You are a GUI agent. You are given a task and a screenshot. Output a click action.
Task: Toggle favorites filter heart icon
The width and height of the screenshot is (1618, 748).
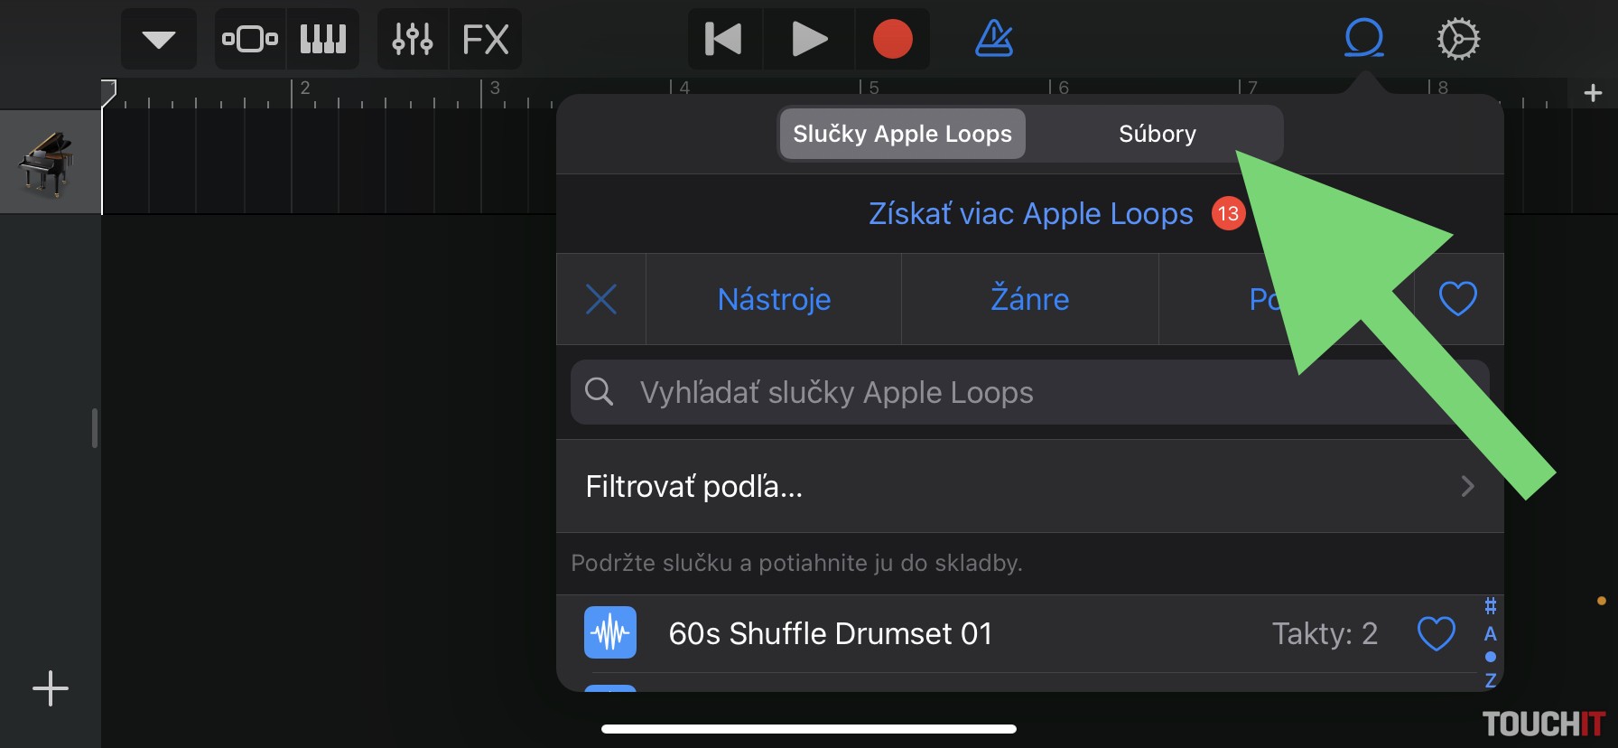coord(1457,299)
